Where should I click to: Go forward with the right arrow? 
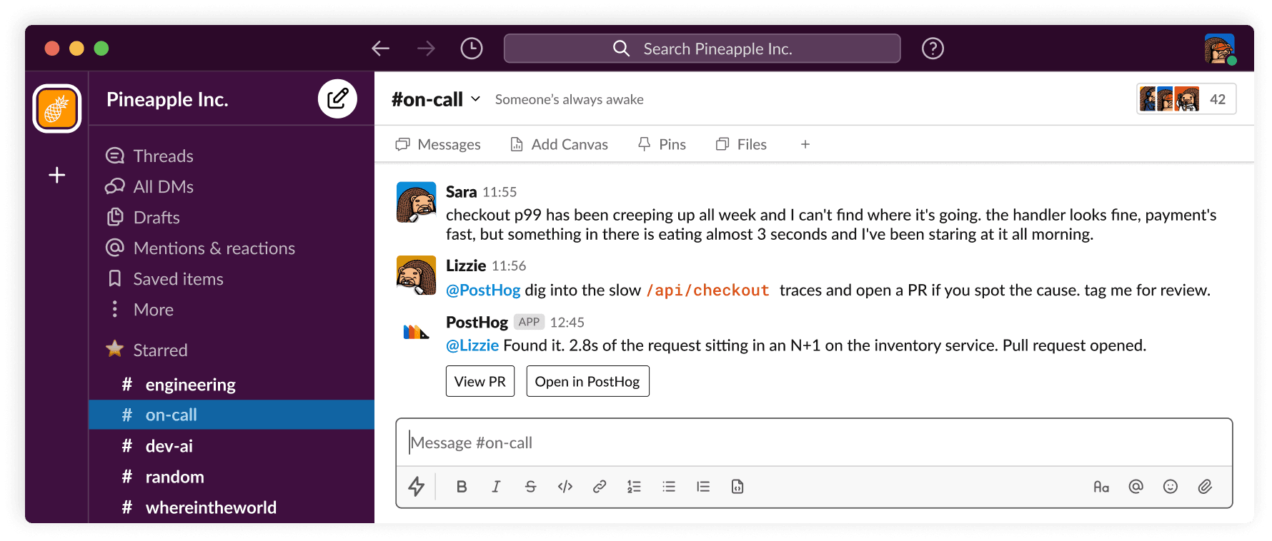tap(426, 49)
